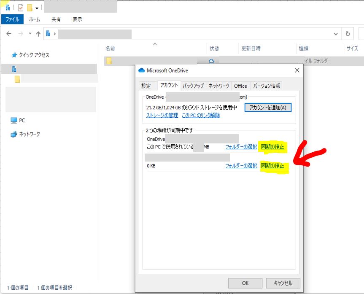The image size is (364, 294).
Task: Close the Microsoft OneDrive dialog
Action: pyautogui.click(x=297, y=70)
